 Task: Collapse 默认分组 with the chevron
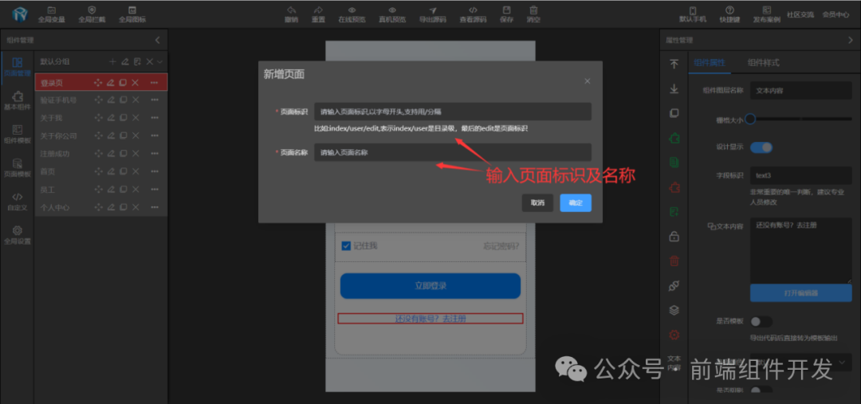[159, 61]
